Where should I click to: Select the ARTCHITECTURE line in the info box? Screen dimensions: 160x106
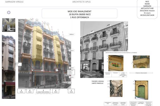pos(147,8)
